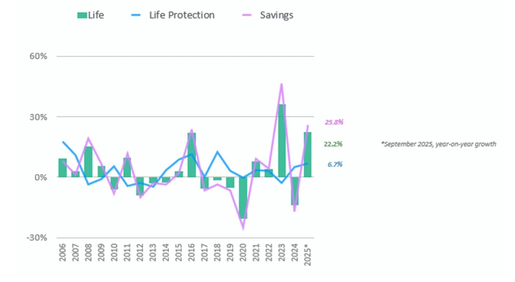Click the 30% y-axis label
Viewport: 515px width, 282px height.
tap(38, 117)
